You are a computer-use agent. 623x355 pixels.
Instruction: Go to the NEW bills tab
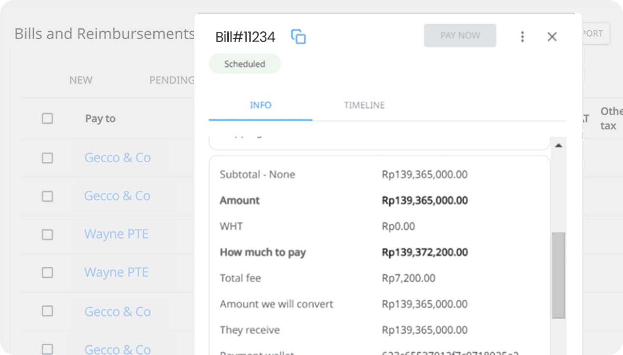click(81, 80)
